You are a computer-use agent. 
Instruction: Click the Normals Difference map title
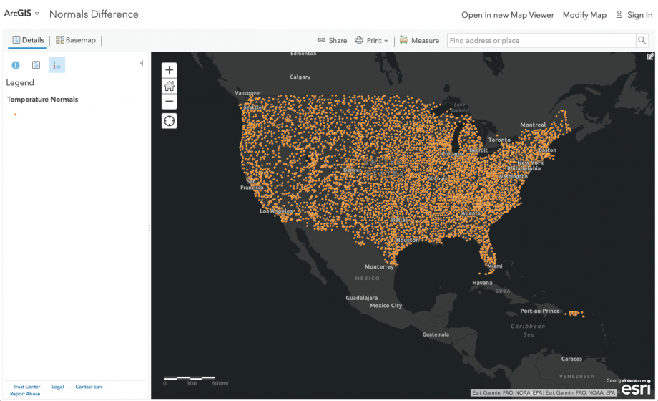pyautogui.click(x=94, y=14)
